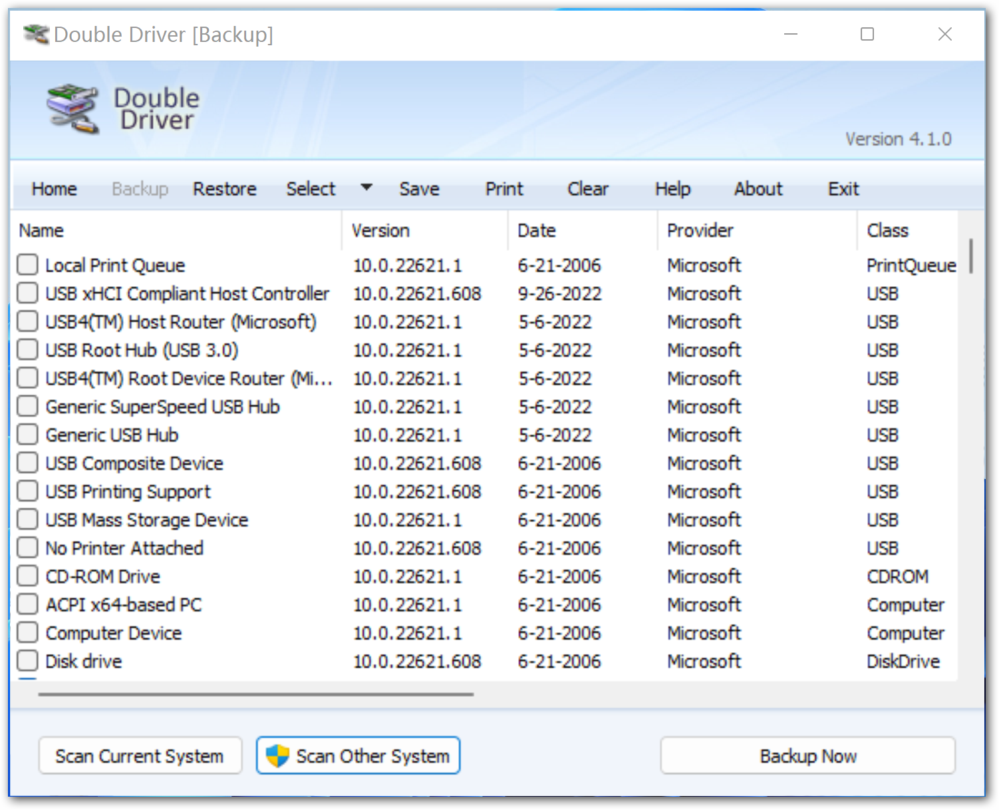Image resolution: width=999 pixels, height=810 pixels.
Task: Click the Generic USB Hub name text
Action: tap(112, 435)
